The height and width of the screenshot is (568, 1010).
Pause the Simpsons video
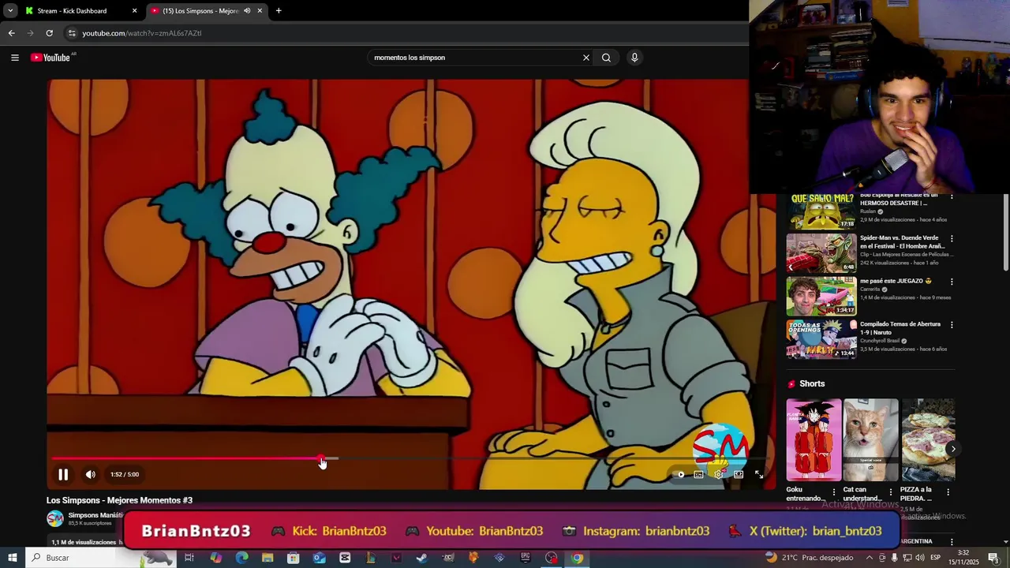[63, 474]
